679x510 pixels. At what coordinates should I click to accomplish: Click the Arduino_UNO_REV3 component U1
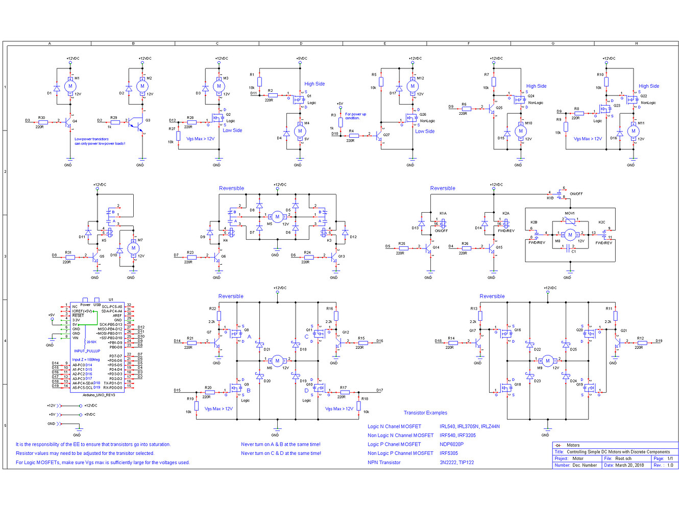pyautogui.click(x=97, y=347)
